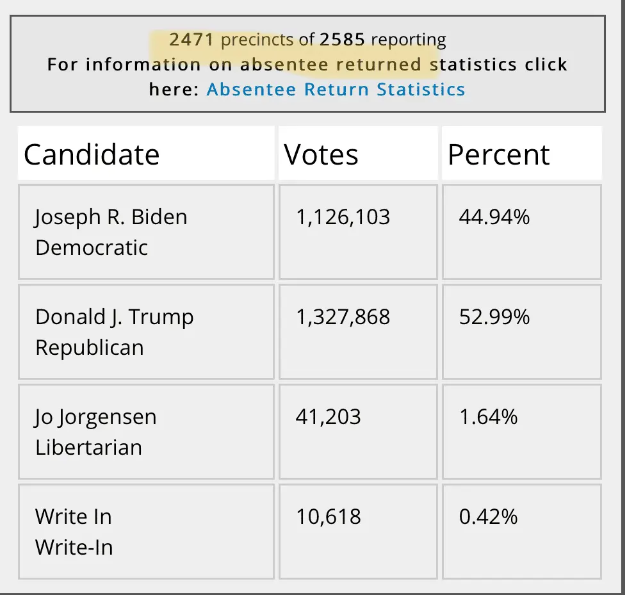Viewport: 643px width, 595px height.
Task: Click Jorgensen's vote count 41,203
Action: pyautogui.click(x=328, y=417)
